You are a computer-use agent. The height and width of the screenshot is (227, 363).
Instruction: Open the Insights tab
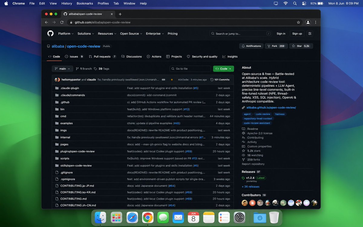(230, 57)
